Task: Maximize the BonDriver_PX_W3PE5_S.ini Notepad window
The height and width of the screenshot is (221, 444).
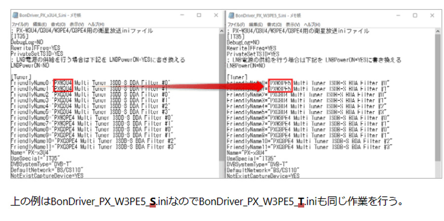Action: 415,16
